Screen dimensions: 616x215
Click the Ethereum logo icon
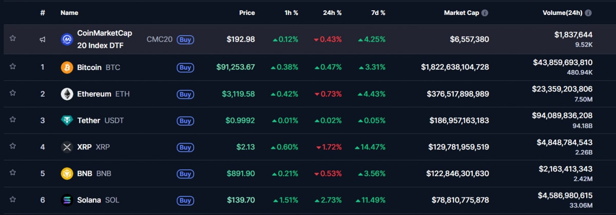pos(67,94)
